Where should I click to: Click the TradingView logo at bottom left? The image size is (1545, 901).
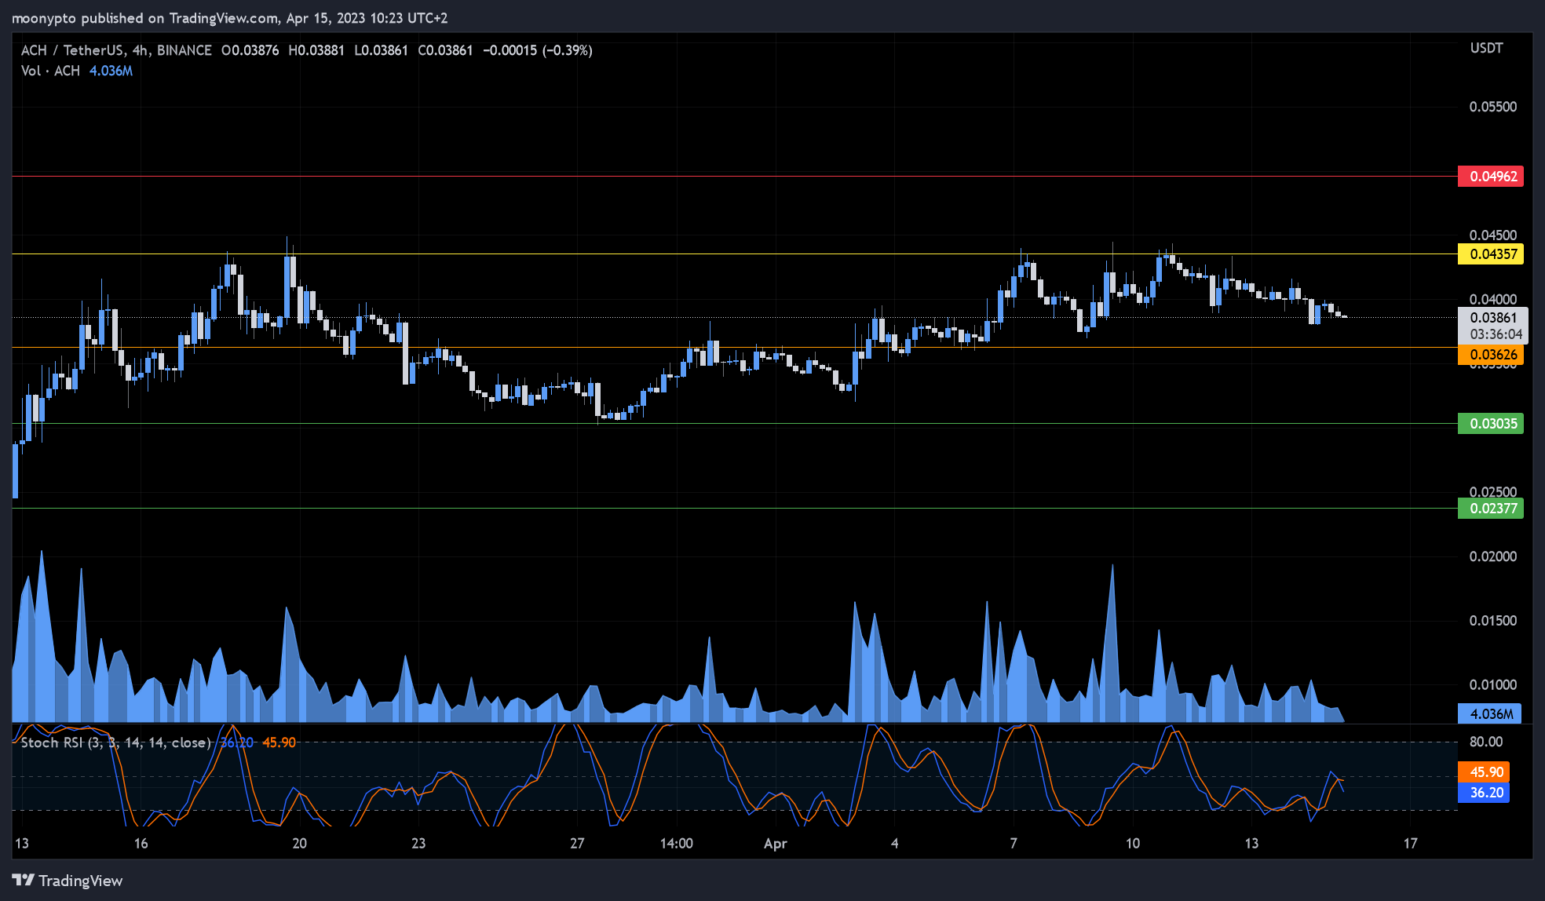[x=68, y=881]
